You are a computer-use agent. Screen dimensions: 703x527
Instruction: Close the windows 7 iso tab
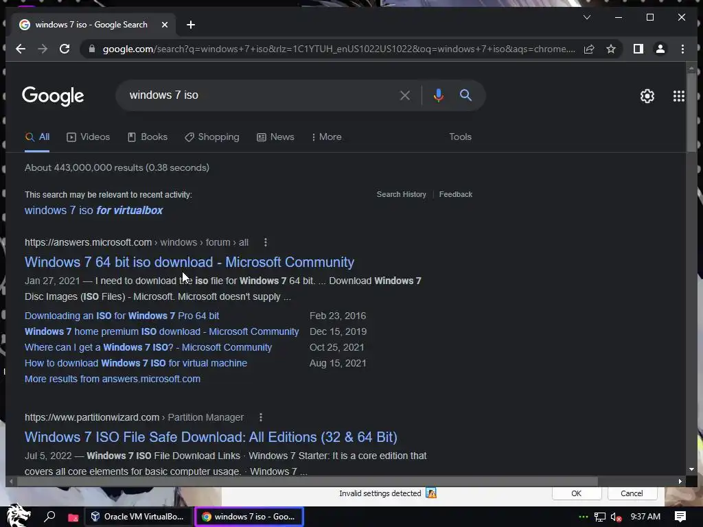pos(165,25)
